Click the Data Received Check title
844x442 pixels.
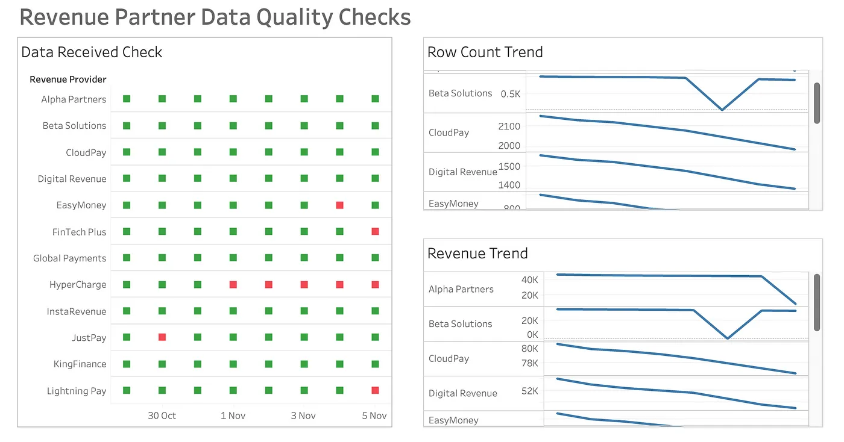92,52
